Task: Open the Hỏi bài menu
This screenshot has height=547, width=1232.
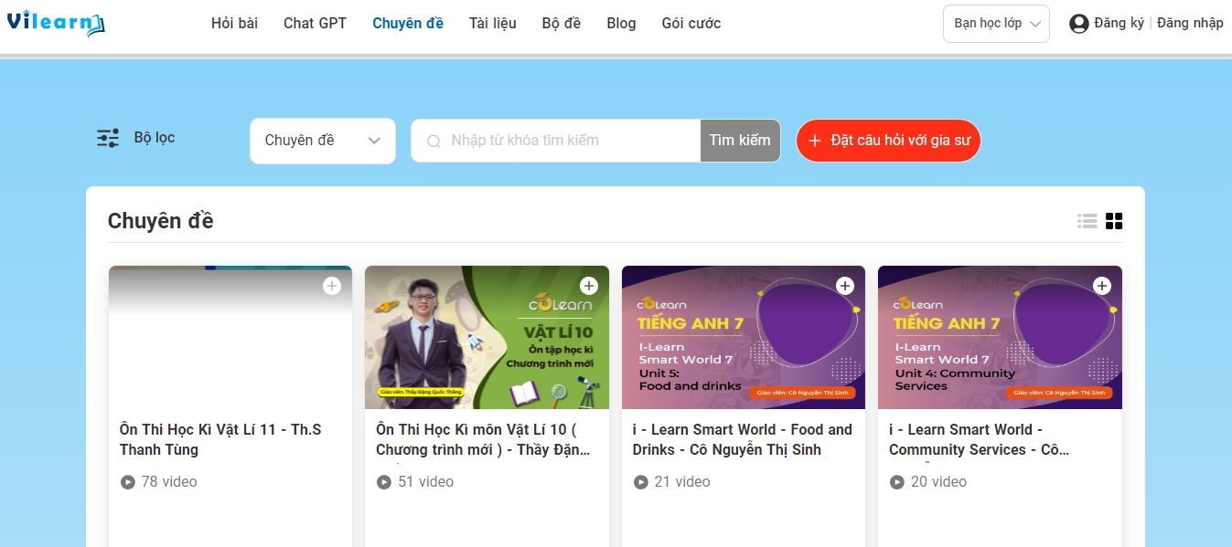Action: pos(234,24)
